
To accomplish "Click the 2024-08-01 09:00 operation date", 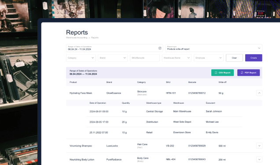I will pos(99,112).
